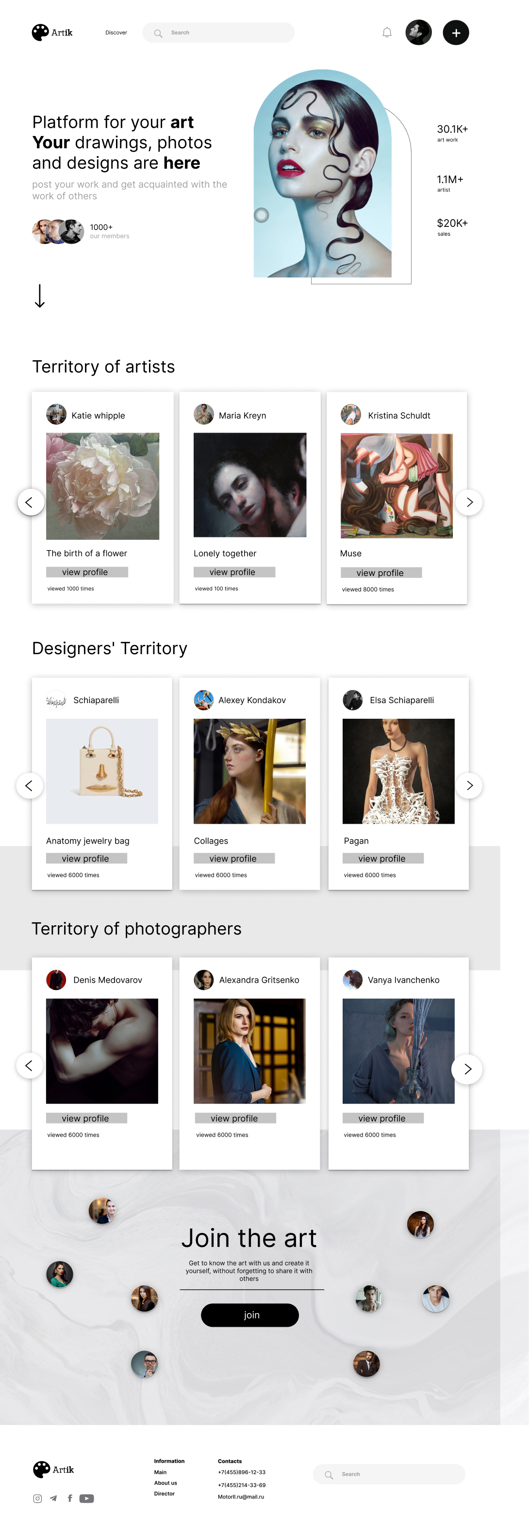Click the footer Search field
Viewport: 529px width, 1523px height.
coord(389,1474)
